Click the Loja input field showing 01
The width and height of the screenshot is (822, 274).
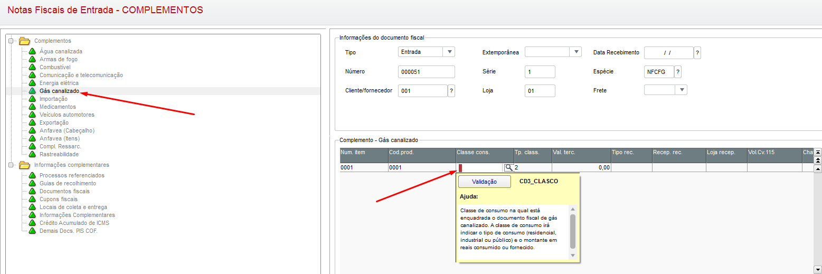pos(540,91)
